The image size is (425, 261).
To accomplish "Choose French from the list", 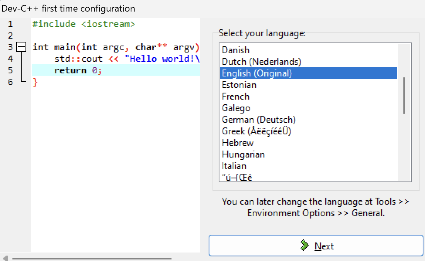I will (308, 97).
